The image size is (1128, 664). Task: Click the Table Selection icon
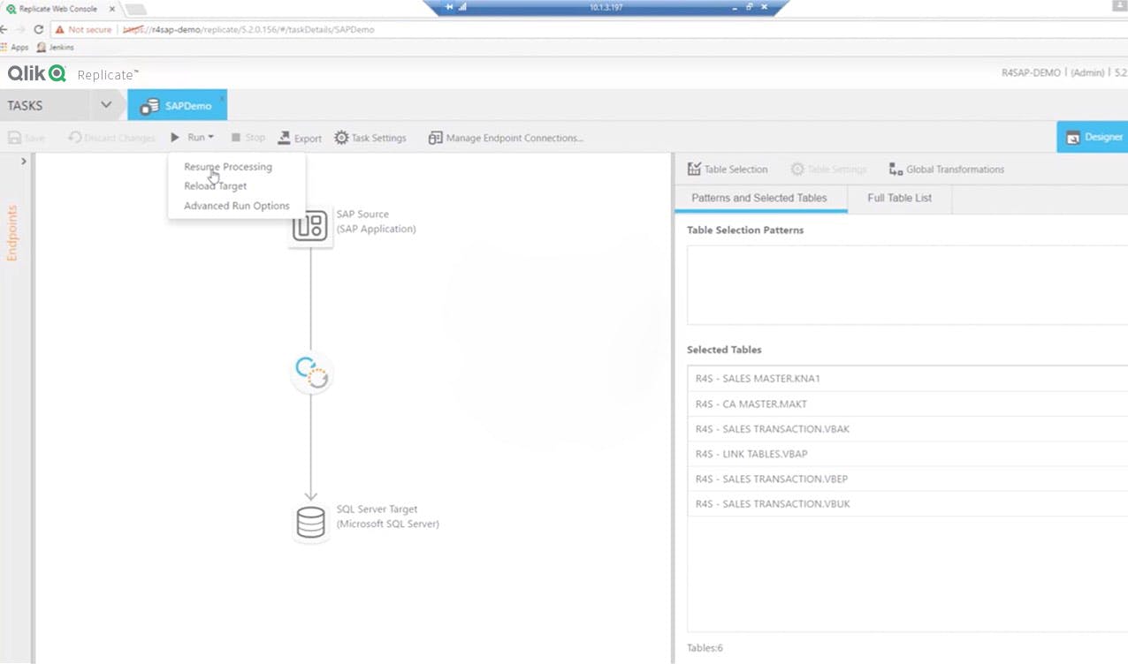click(694, 169)
